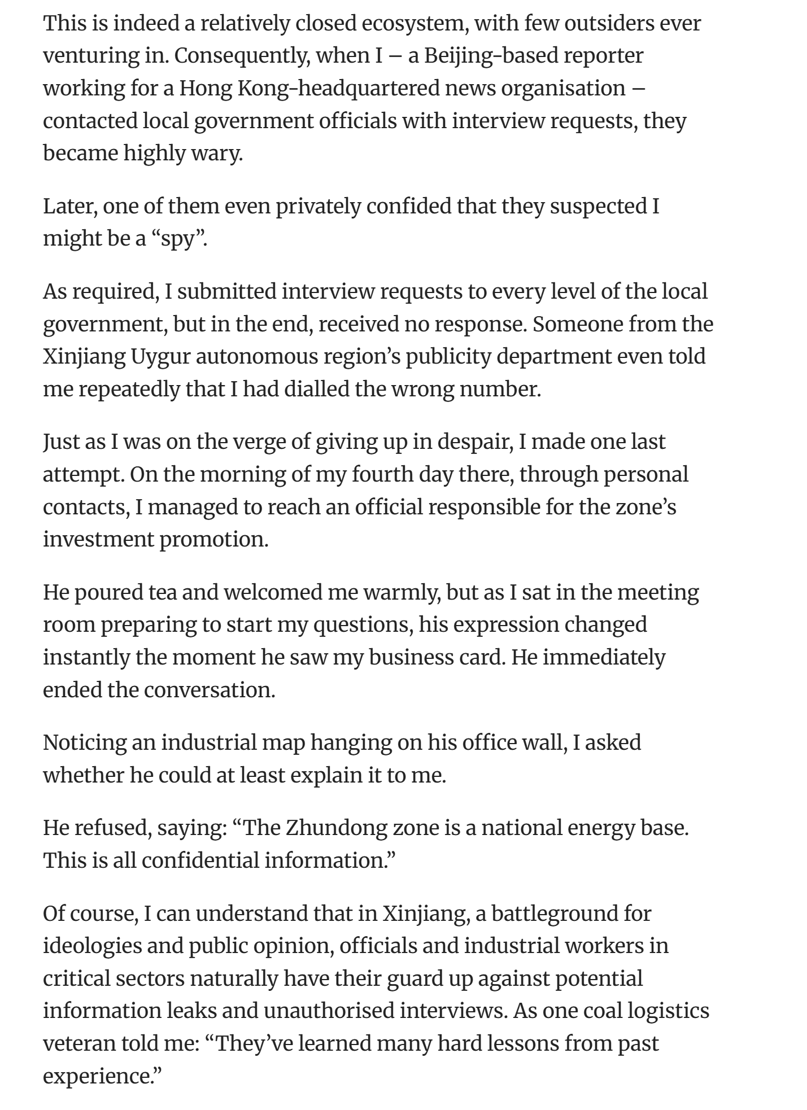
Task: Click the sentence "This is all confidential information."
Action: point(219,860)
